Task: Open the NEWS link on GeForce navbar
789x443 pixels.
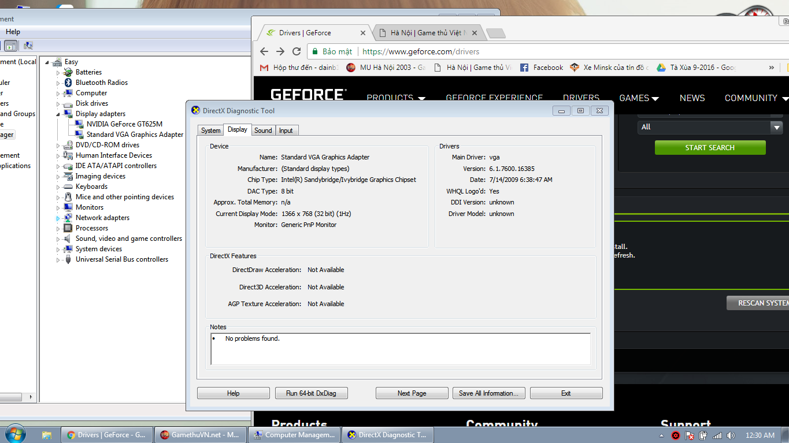Action: 692,98
